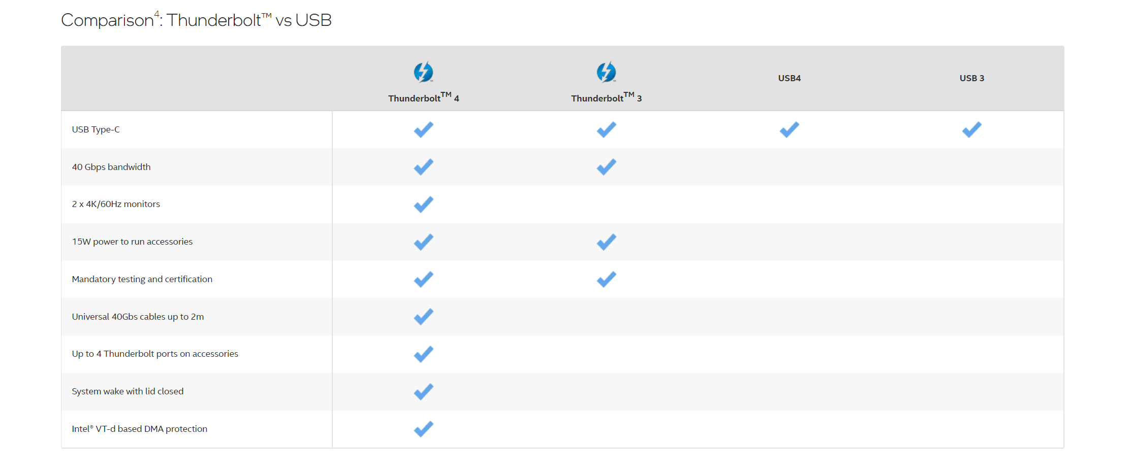
Task: Click Mandatory testing checkmark under Thunderbolt 4
Action: click(x=423, y=279)
